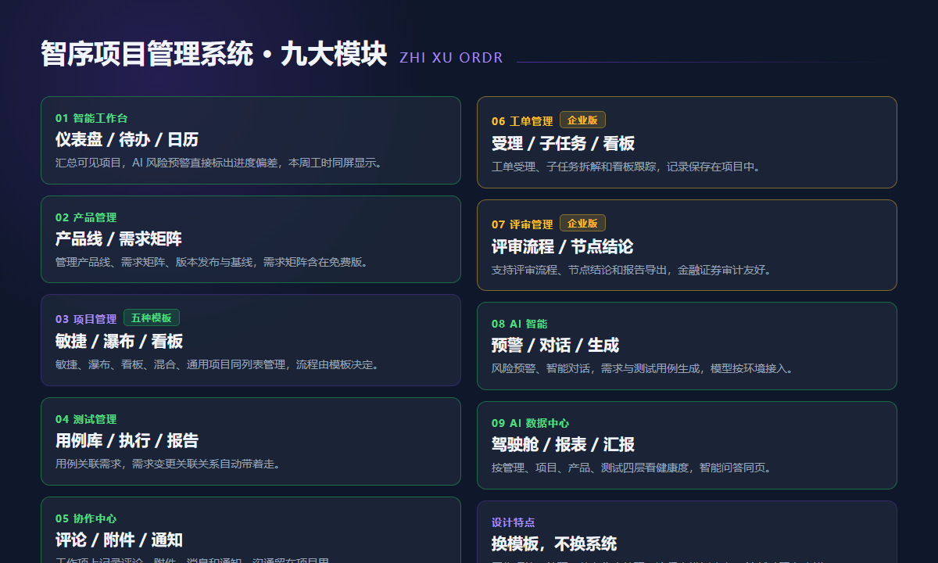Viewport: 938px width, 563px height.
Task: Select the 04 测试管理 label
Action: (x=86, y=419)
